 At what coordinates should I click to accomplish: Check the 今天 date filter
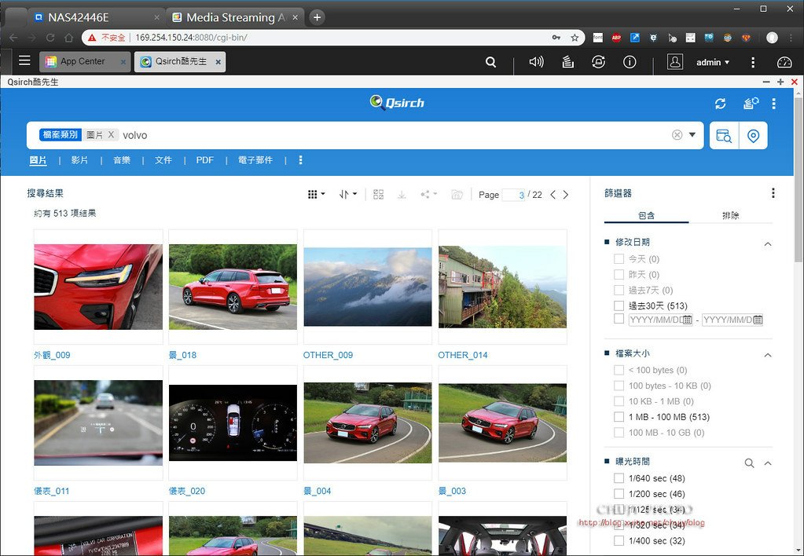pos(619,259)
